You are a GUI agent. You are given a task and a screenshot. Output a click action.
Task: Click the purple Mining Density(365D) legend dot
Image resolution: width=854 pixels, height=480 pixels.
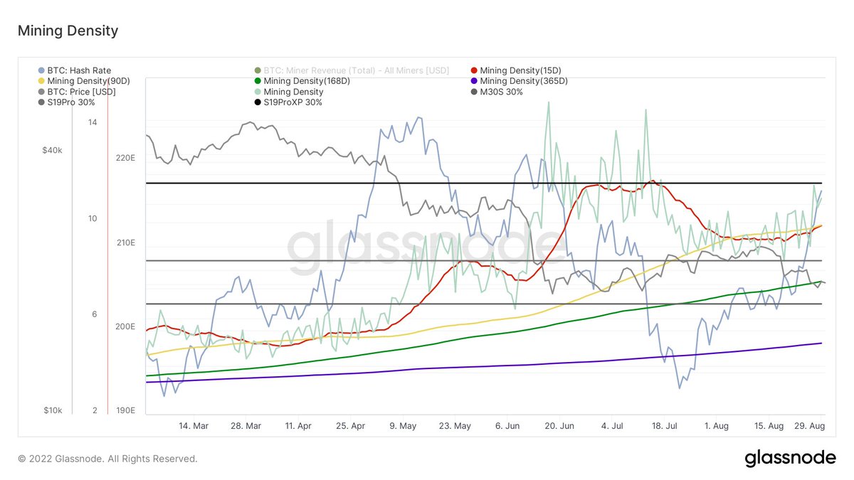pos(474,81)
